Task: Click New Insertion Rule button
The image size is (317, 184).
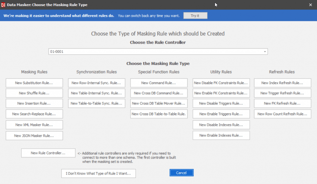Action: (x=34, y=104)
